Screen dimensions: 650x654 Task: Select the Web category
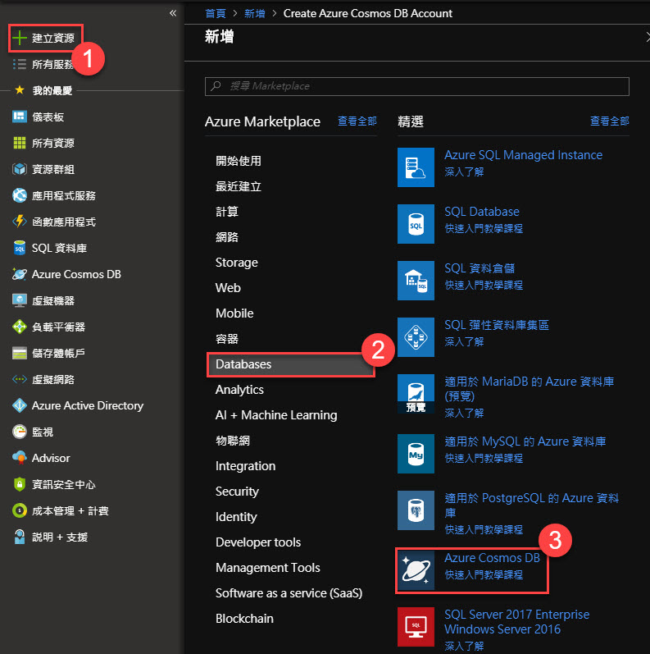228,288
